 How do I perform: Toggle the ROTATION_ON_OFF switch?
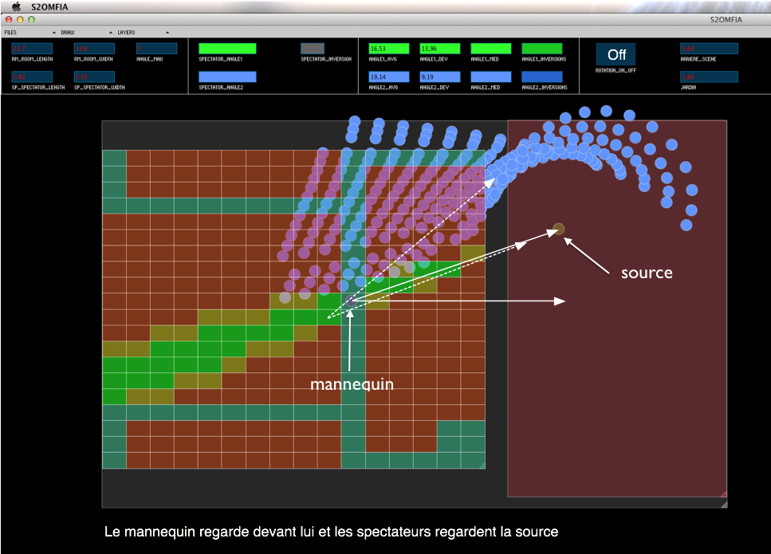616,54
